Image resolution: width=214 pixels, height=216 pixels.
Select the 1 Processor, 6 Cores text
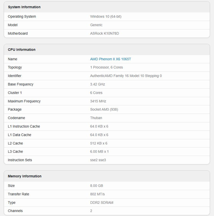pyautogui.click(x=106, y=67)
